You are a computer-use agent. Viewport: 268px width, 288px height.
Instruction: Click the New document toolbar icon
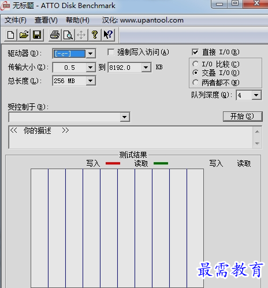(10, 35)
